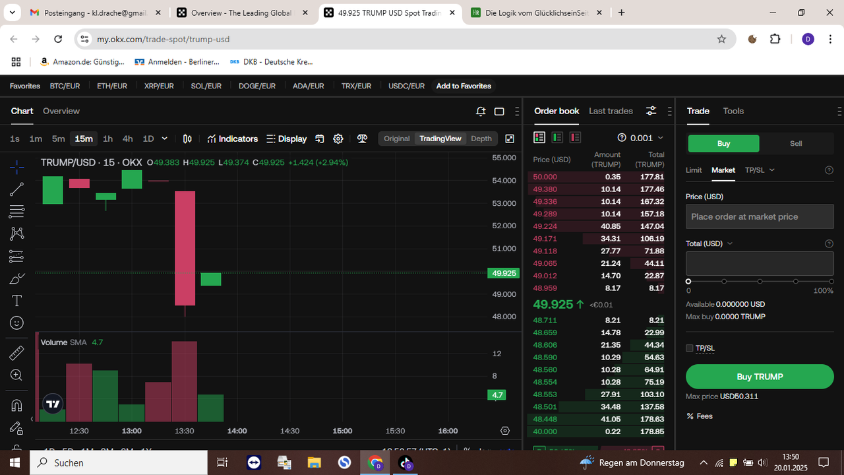Open the Tools tab
This screenshot has width=844, height=475.
(733, 111)
